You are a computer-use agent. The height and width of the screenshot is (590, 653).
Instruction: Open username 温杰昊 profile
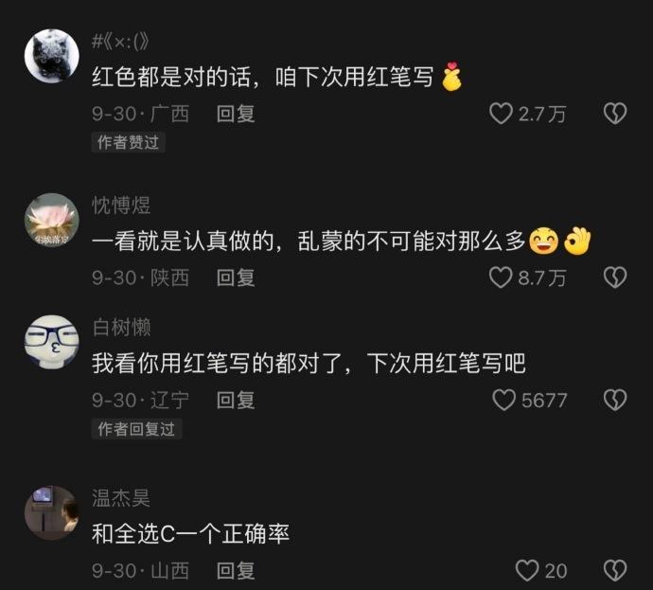(121, 498)
